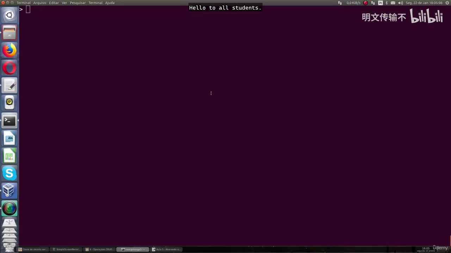Minimize the terminal window
The image size is (451, 253).
pyautogui.click(x=8, y=3)
